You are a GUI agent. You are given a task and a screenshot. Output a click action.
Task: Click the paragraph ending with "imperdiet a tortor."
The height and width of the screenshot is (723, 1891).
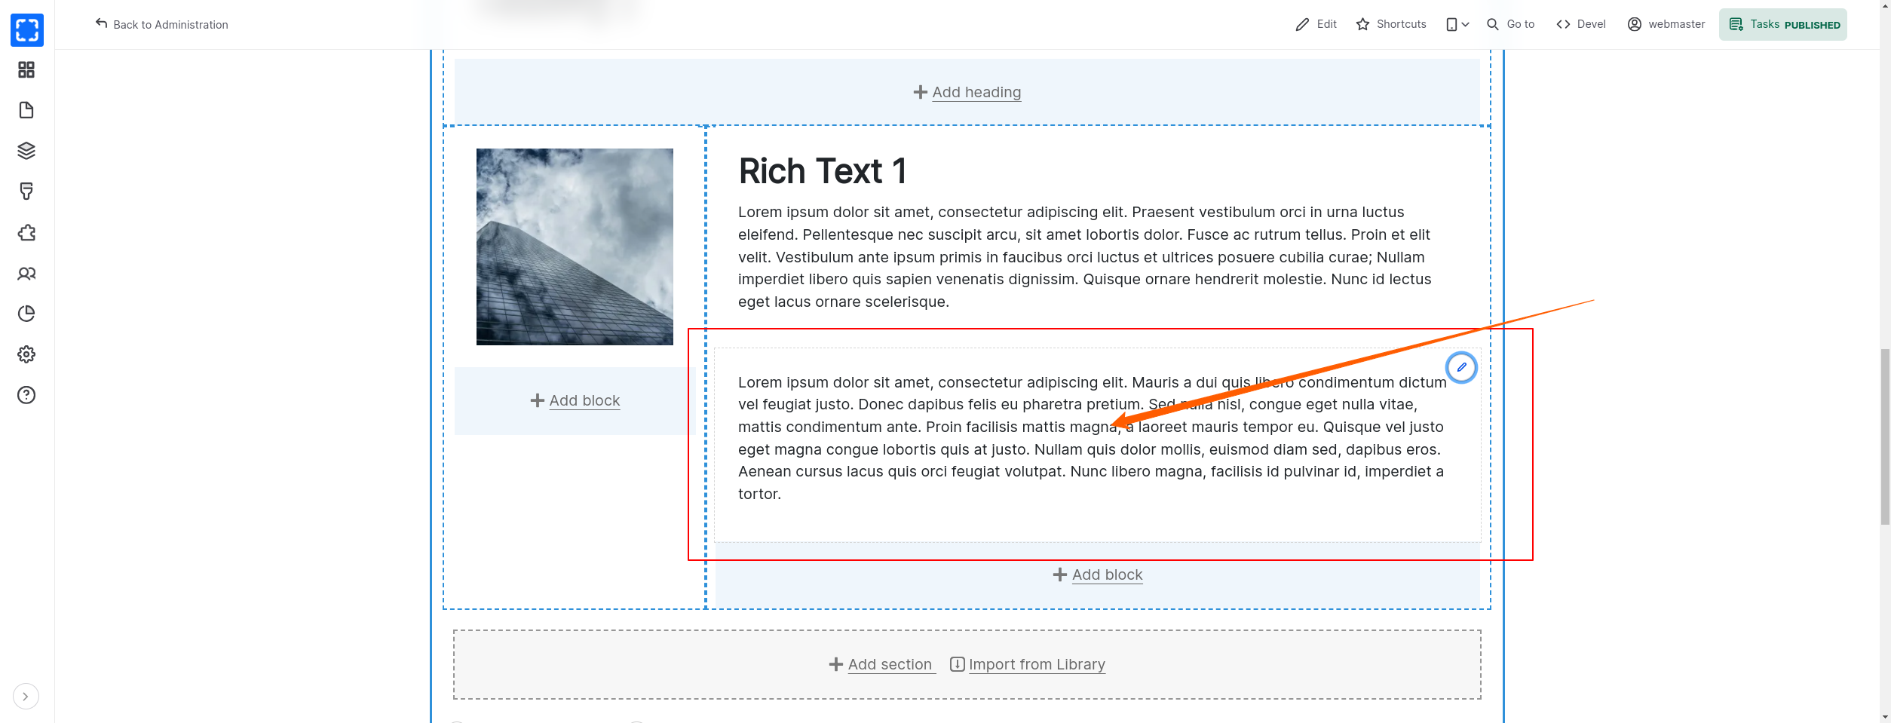pos(1093,438)
